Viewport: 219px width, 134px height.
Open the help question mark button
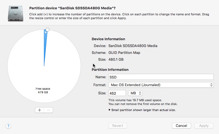8,126
